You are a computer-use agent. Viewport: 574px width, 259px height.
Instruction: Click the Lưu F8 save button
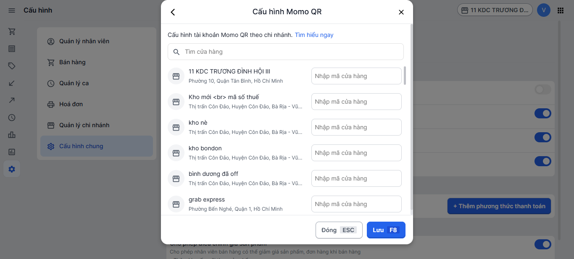[386, 230]
